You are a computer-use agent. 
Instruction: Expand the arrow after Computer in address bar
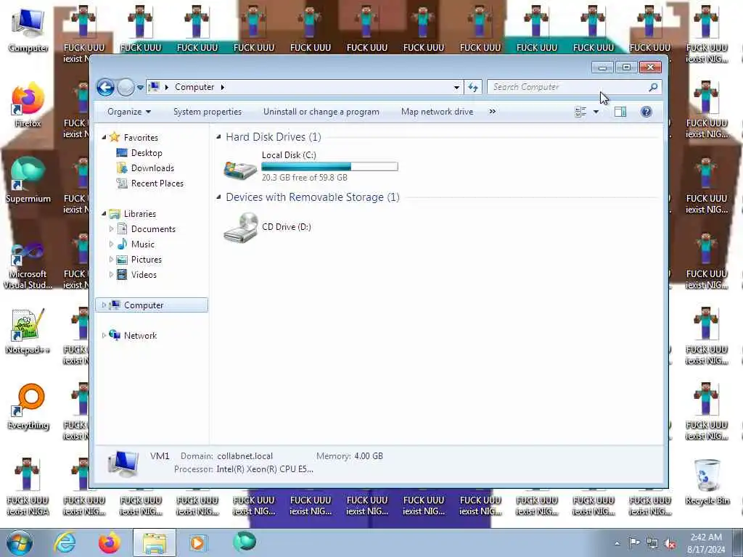coord(223,87)
